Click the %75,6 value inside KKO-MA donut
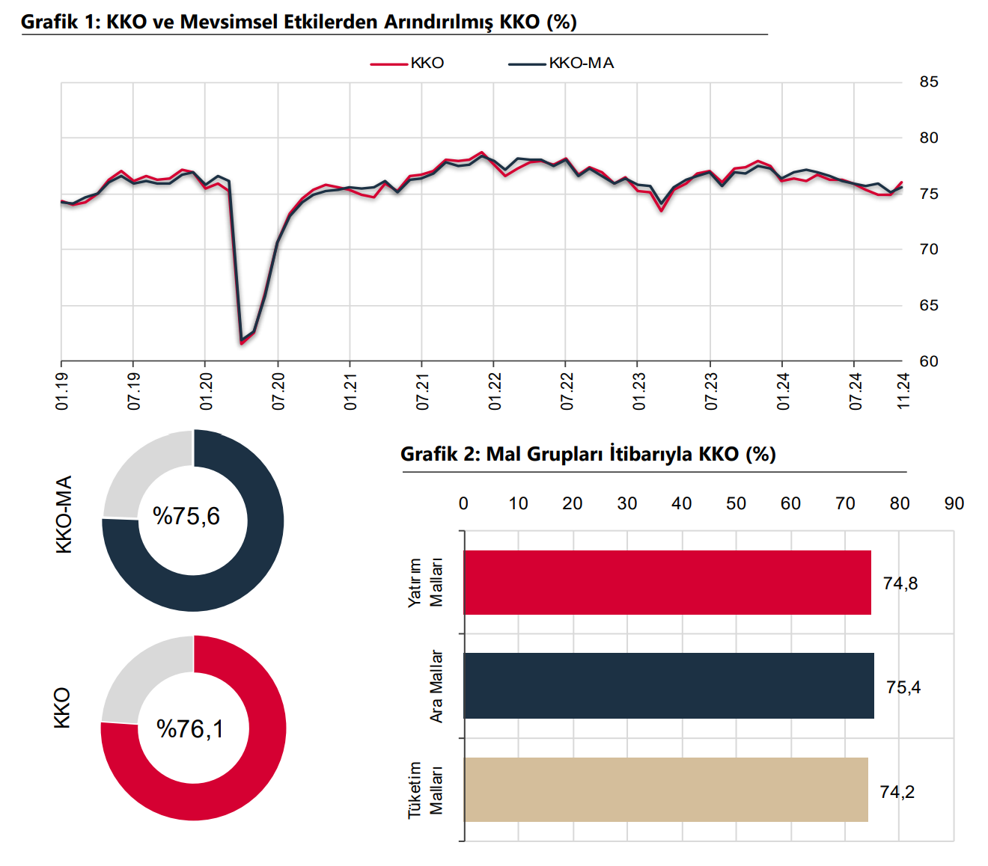Image resolution: width=988 pixels, height=866 pixels. (x=186, y=516)
